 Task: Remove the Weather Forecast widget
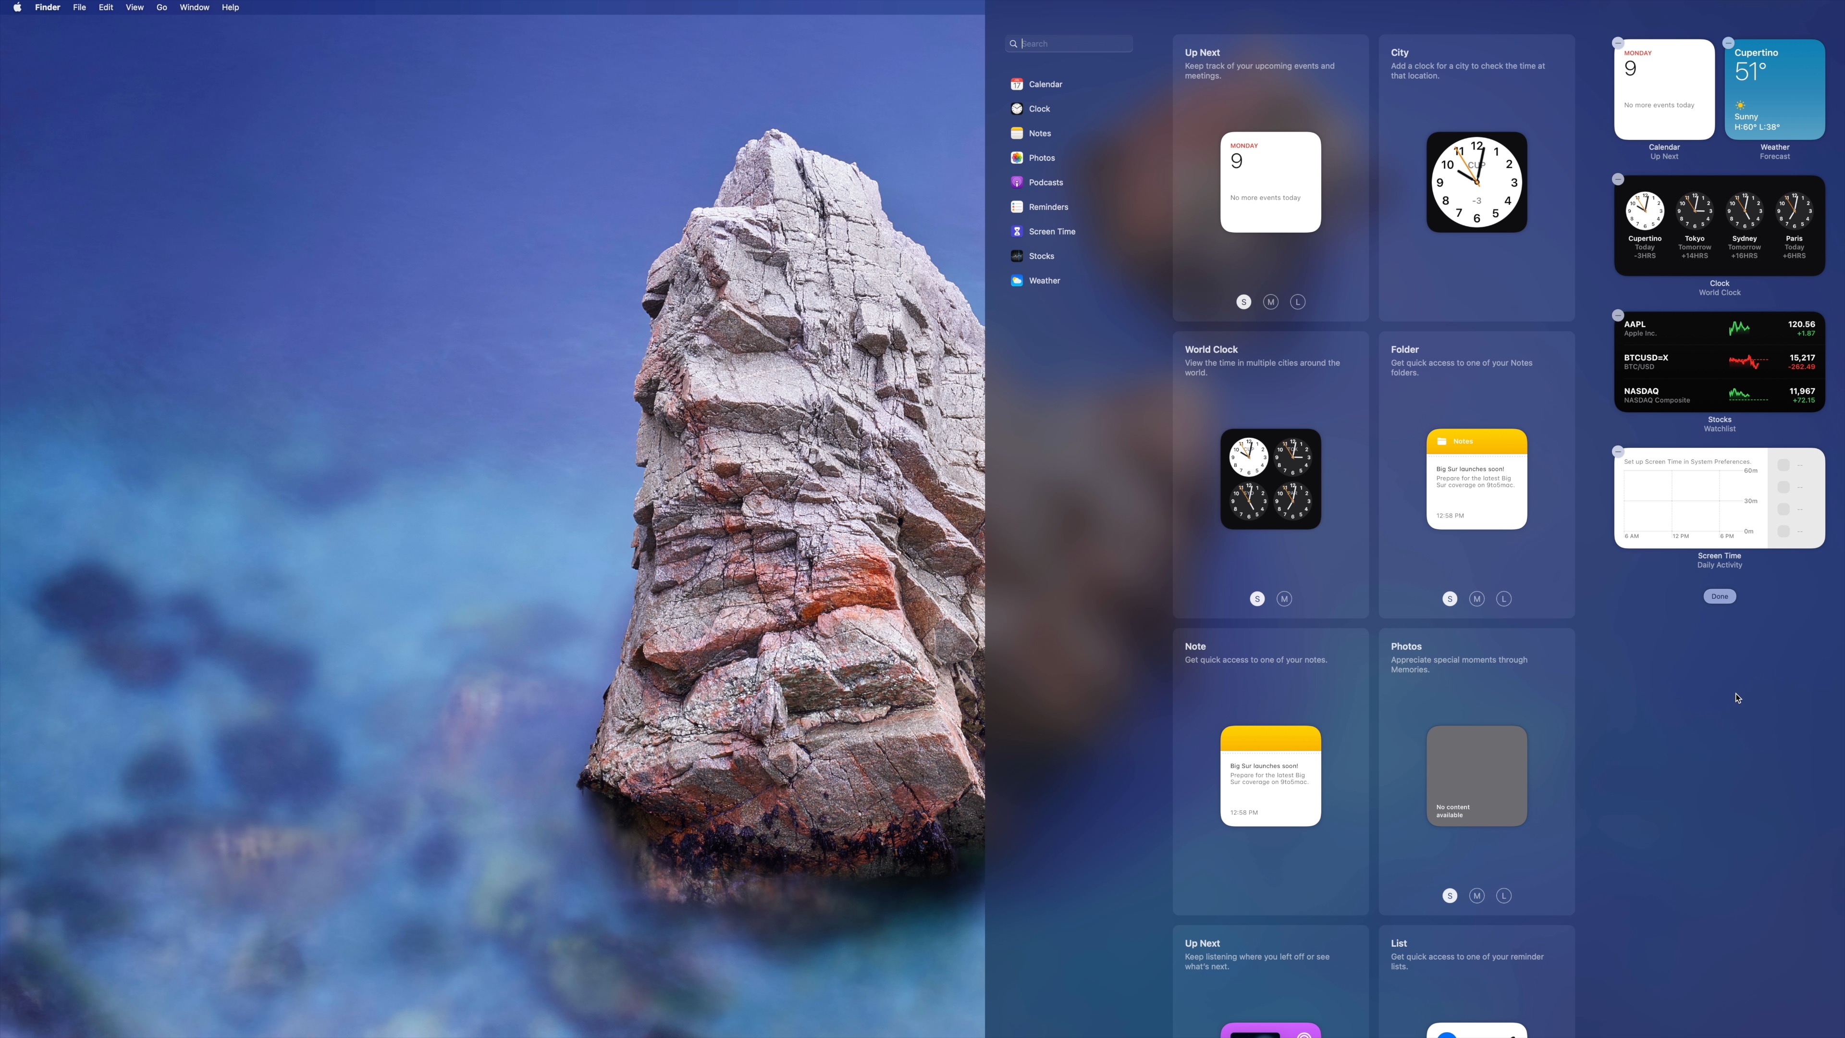(x=1728, y=43)
